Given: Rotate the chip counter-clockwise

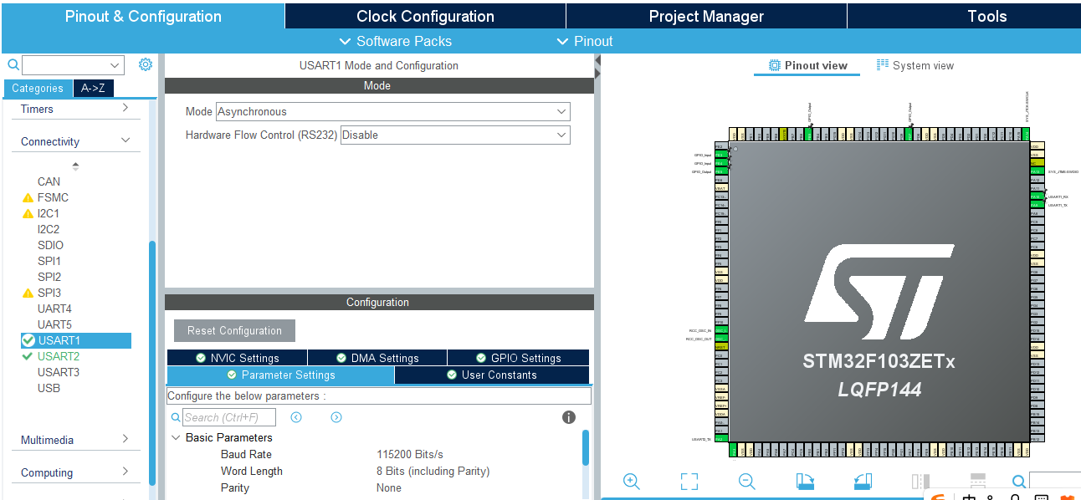Looking at the screenshot, I should pyautogui.click(x=863, y=481).
